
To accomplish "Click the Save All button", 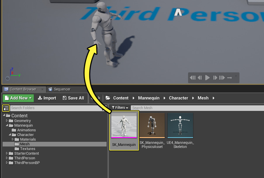I will coord(73,98).
